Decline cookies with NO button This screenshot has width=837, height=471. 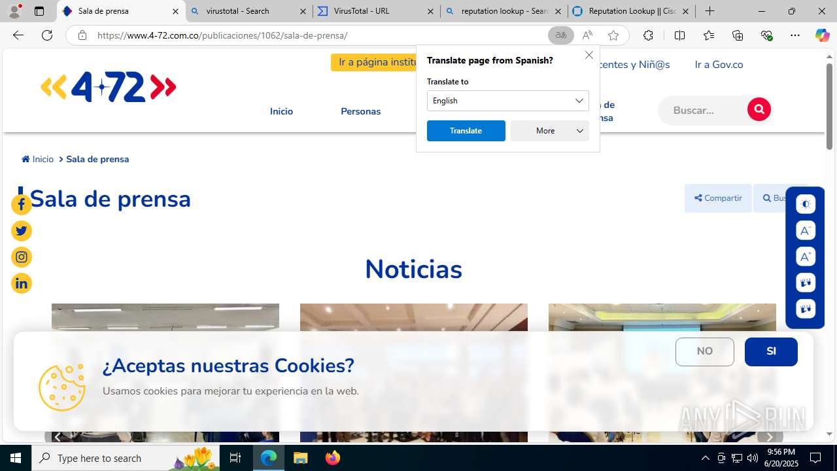pyautogui.click(x=705, y=352)
